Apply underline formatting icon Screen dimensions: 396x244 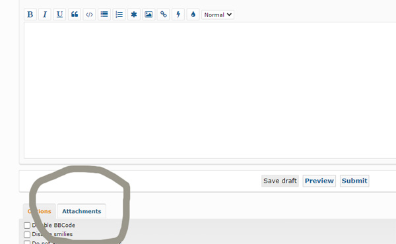pyautogui.click(x=59, y=15)
